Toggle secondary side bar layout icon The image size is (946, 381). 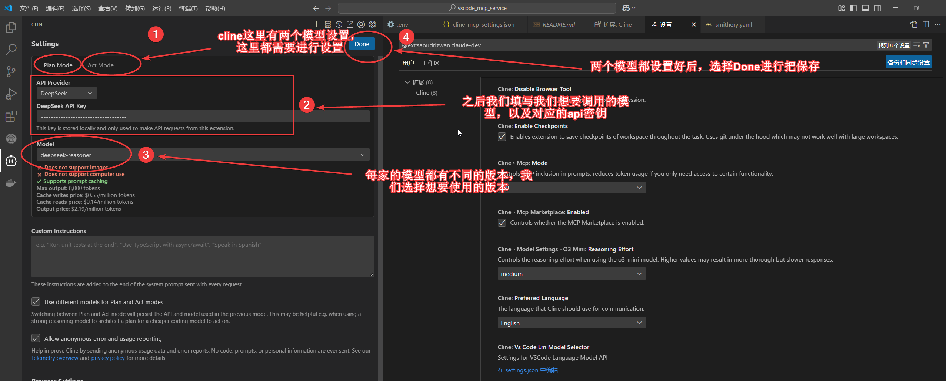[877, 8]
